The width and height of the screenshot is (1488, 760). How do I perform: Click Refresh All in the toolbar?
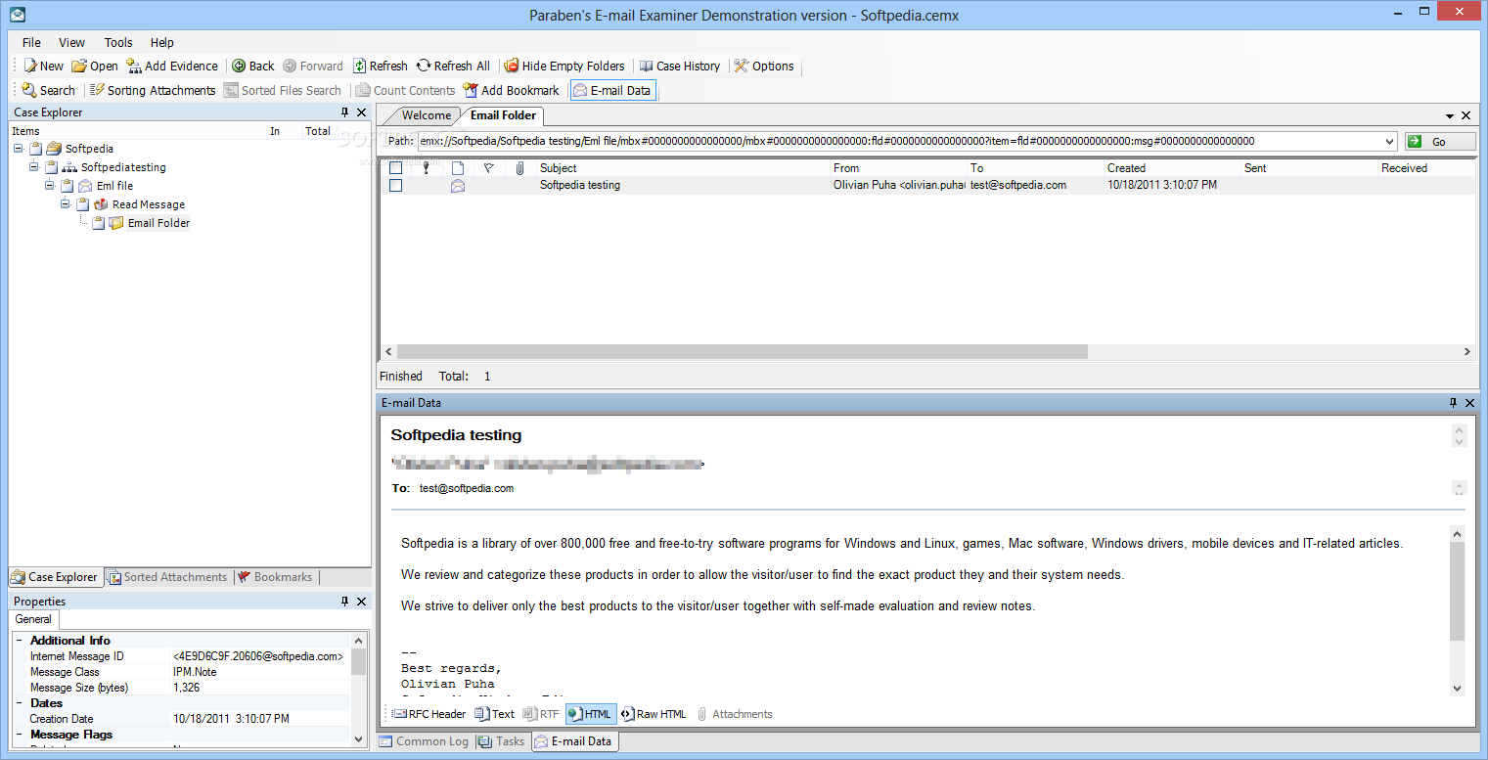[x=453, y=66]
